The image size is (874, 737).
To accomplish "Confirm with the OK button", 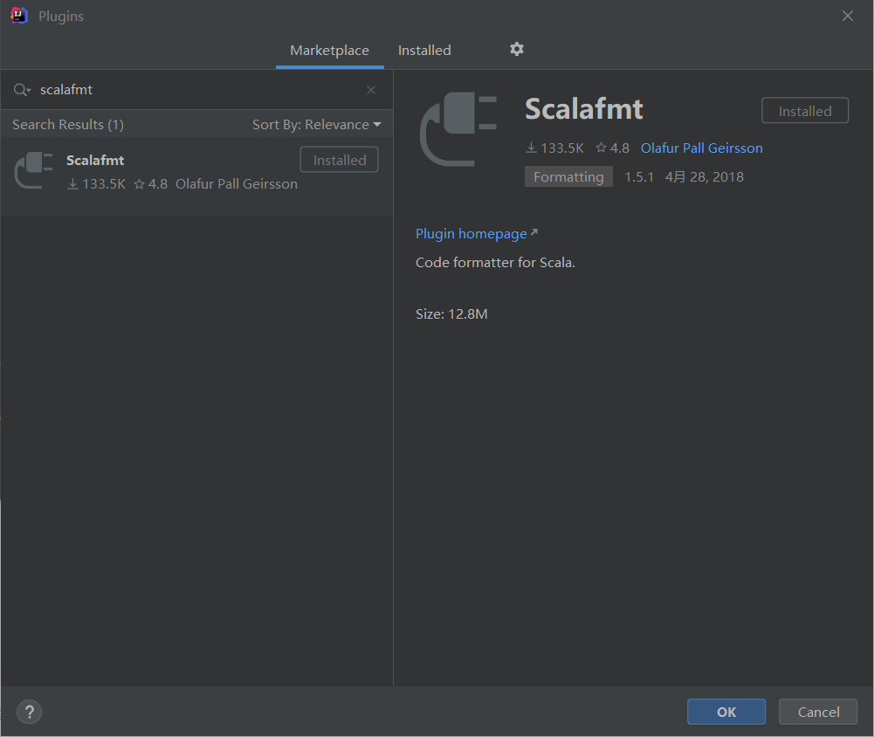I will [x=726, y=712].
